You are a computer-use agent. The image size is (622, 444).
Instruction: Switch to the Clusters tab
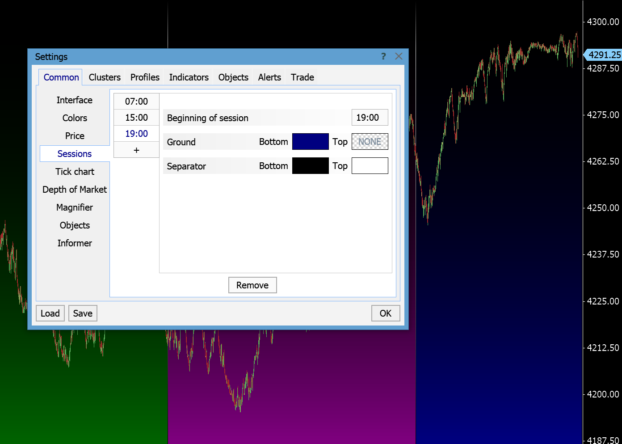[x=105, y=77]
